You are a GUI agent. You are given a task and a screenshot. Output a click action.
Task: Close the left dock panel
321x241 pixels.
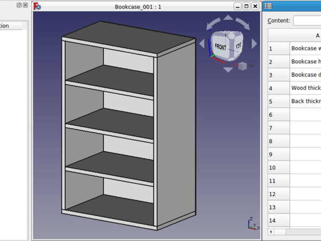point(25,5)
